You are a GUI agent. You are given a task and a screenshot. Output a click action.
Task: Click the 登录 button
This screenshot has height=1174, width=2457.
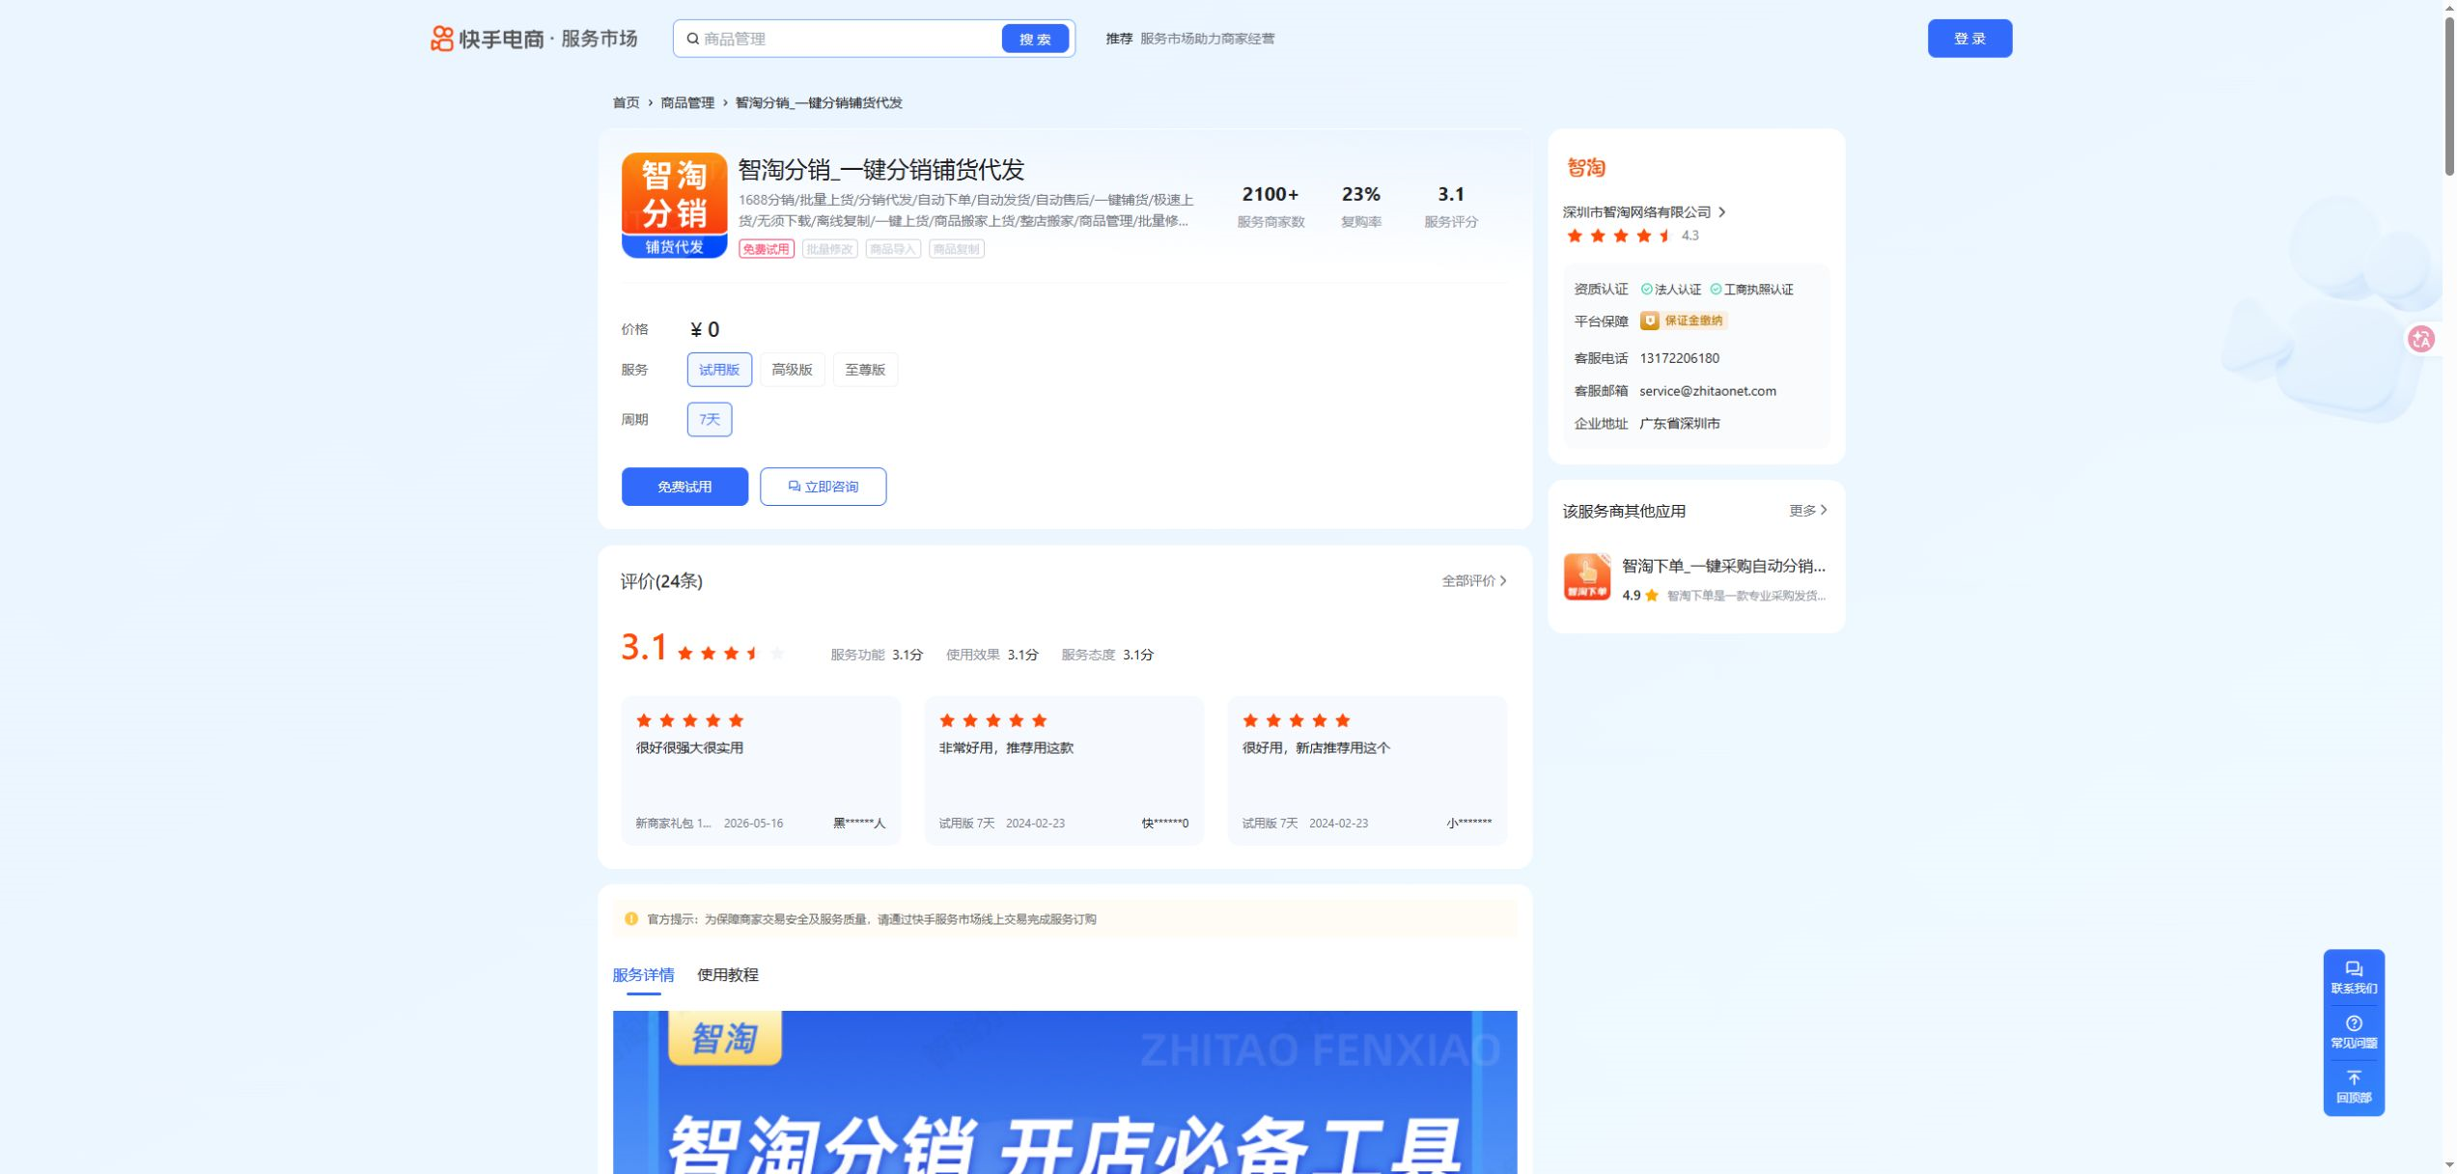[1968, 39]
